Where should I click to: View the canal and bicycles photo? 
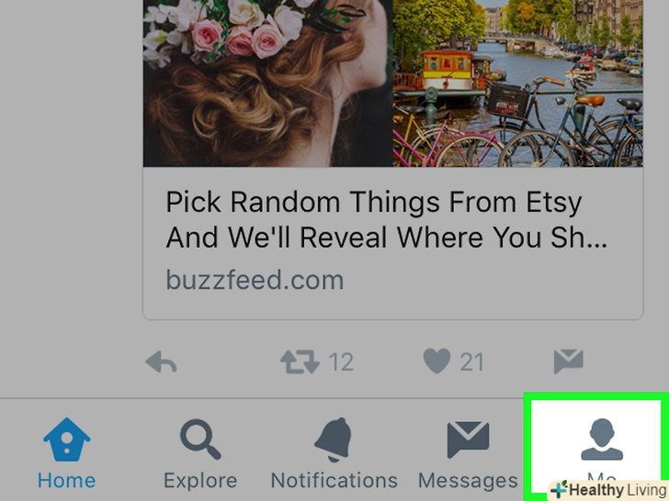coord(517,83)
